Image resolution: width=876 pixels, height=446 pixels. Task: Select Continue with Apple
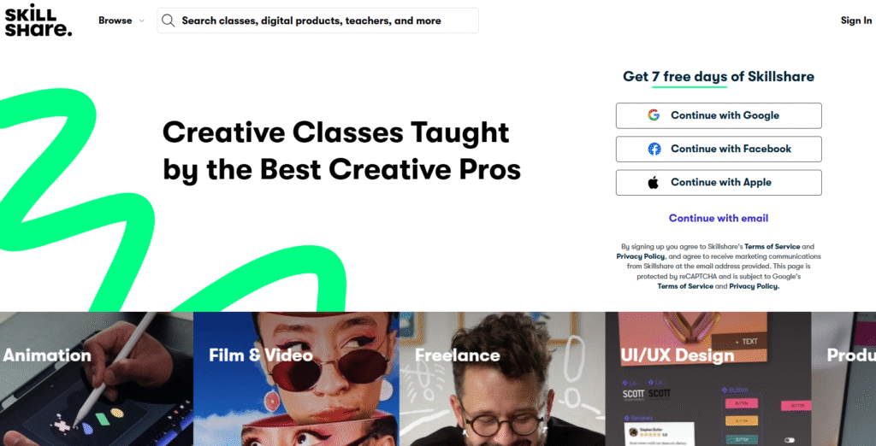tap(719, 183)
